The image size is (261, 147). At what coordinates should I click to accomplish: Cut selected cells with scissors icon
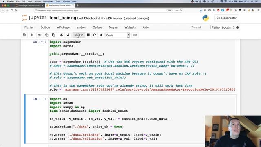tap(40, 35)
